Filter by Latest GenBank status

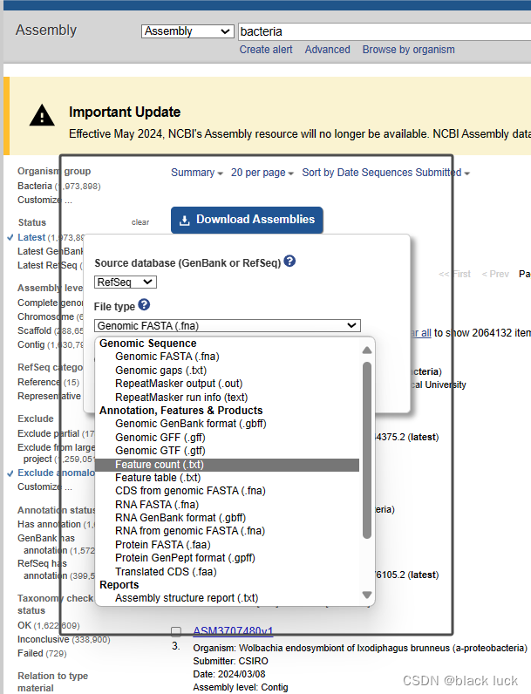point(50,251)
